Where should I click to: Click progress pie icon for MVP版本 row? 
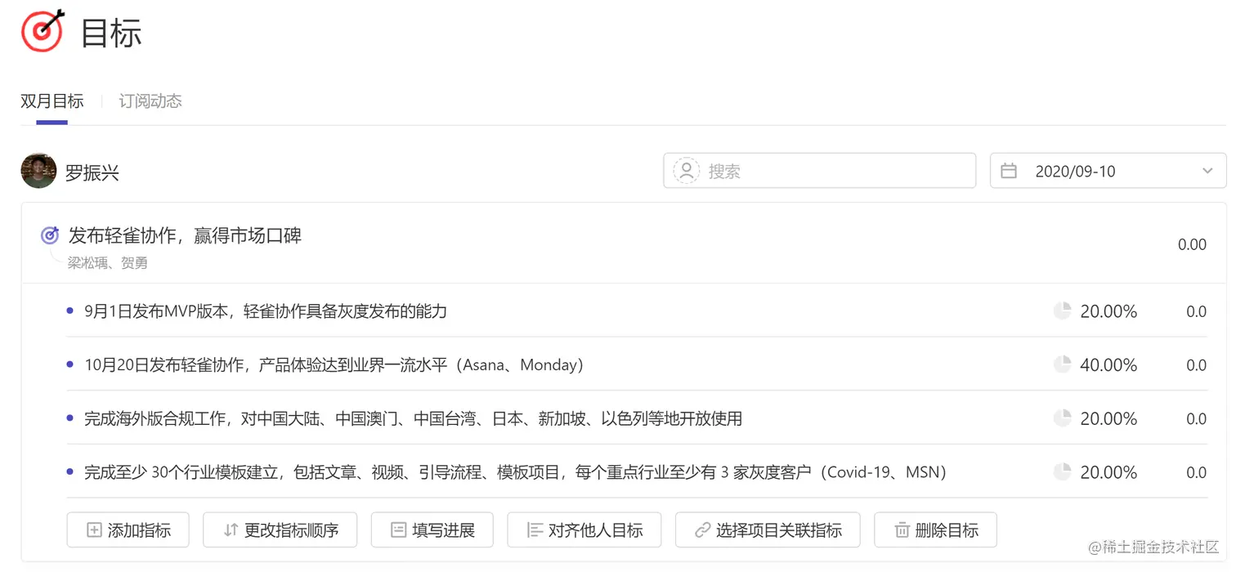pyautogui.click(x=1062, y=311)
